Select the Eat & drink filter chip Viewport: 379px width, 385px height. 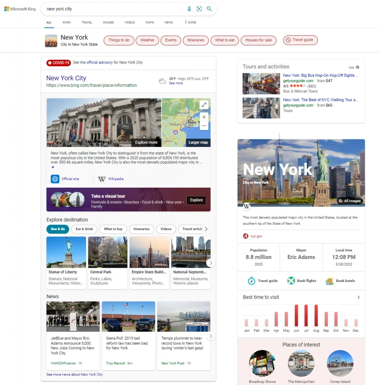[84, 229]
